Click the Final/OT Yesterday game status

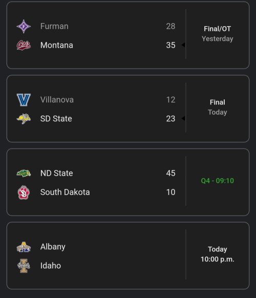coord(218,34)
